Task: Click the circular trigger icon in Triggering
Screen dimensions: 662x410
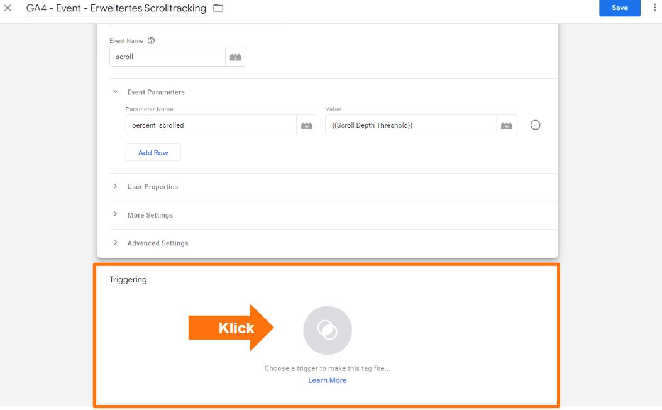Action: pos(327,330)
